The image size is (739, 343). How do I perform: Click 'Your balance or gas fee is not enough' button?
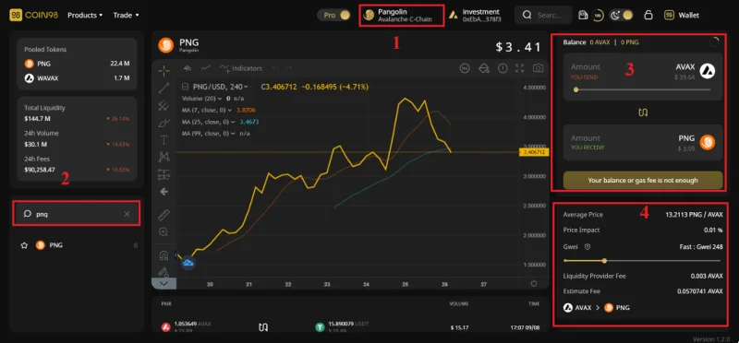click(643, 180)
